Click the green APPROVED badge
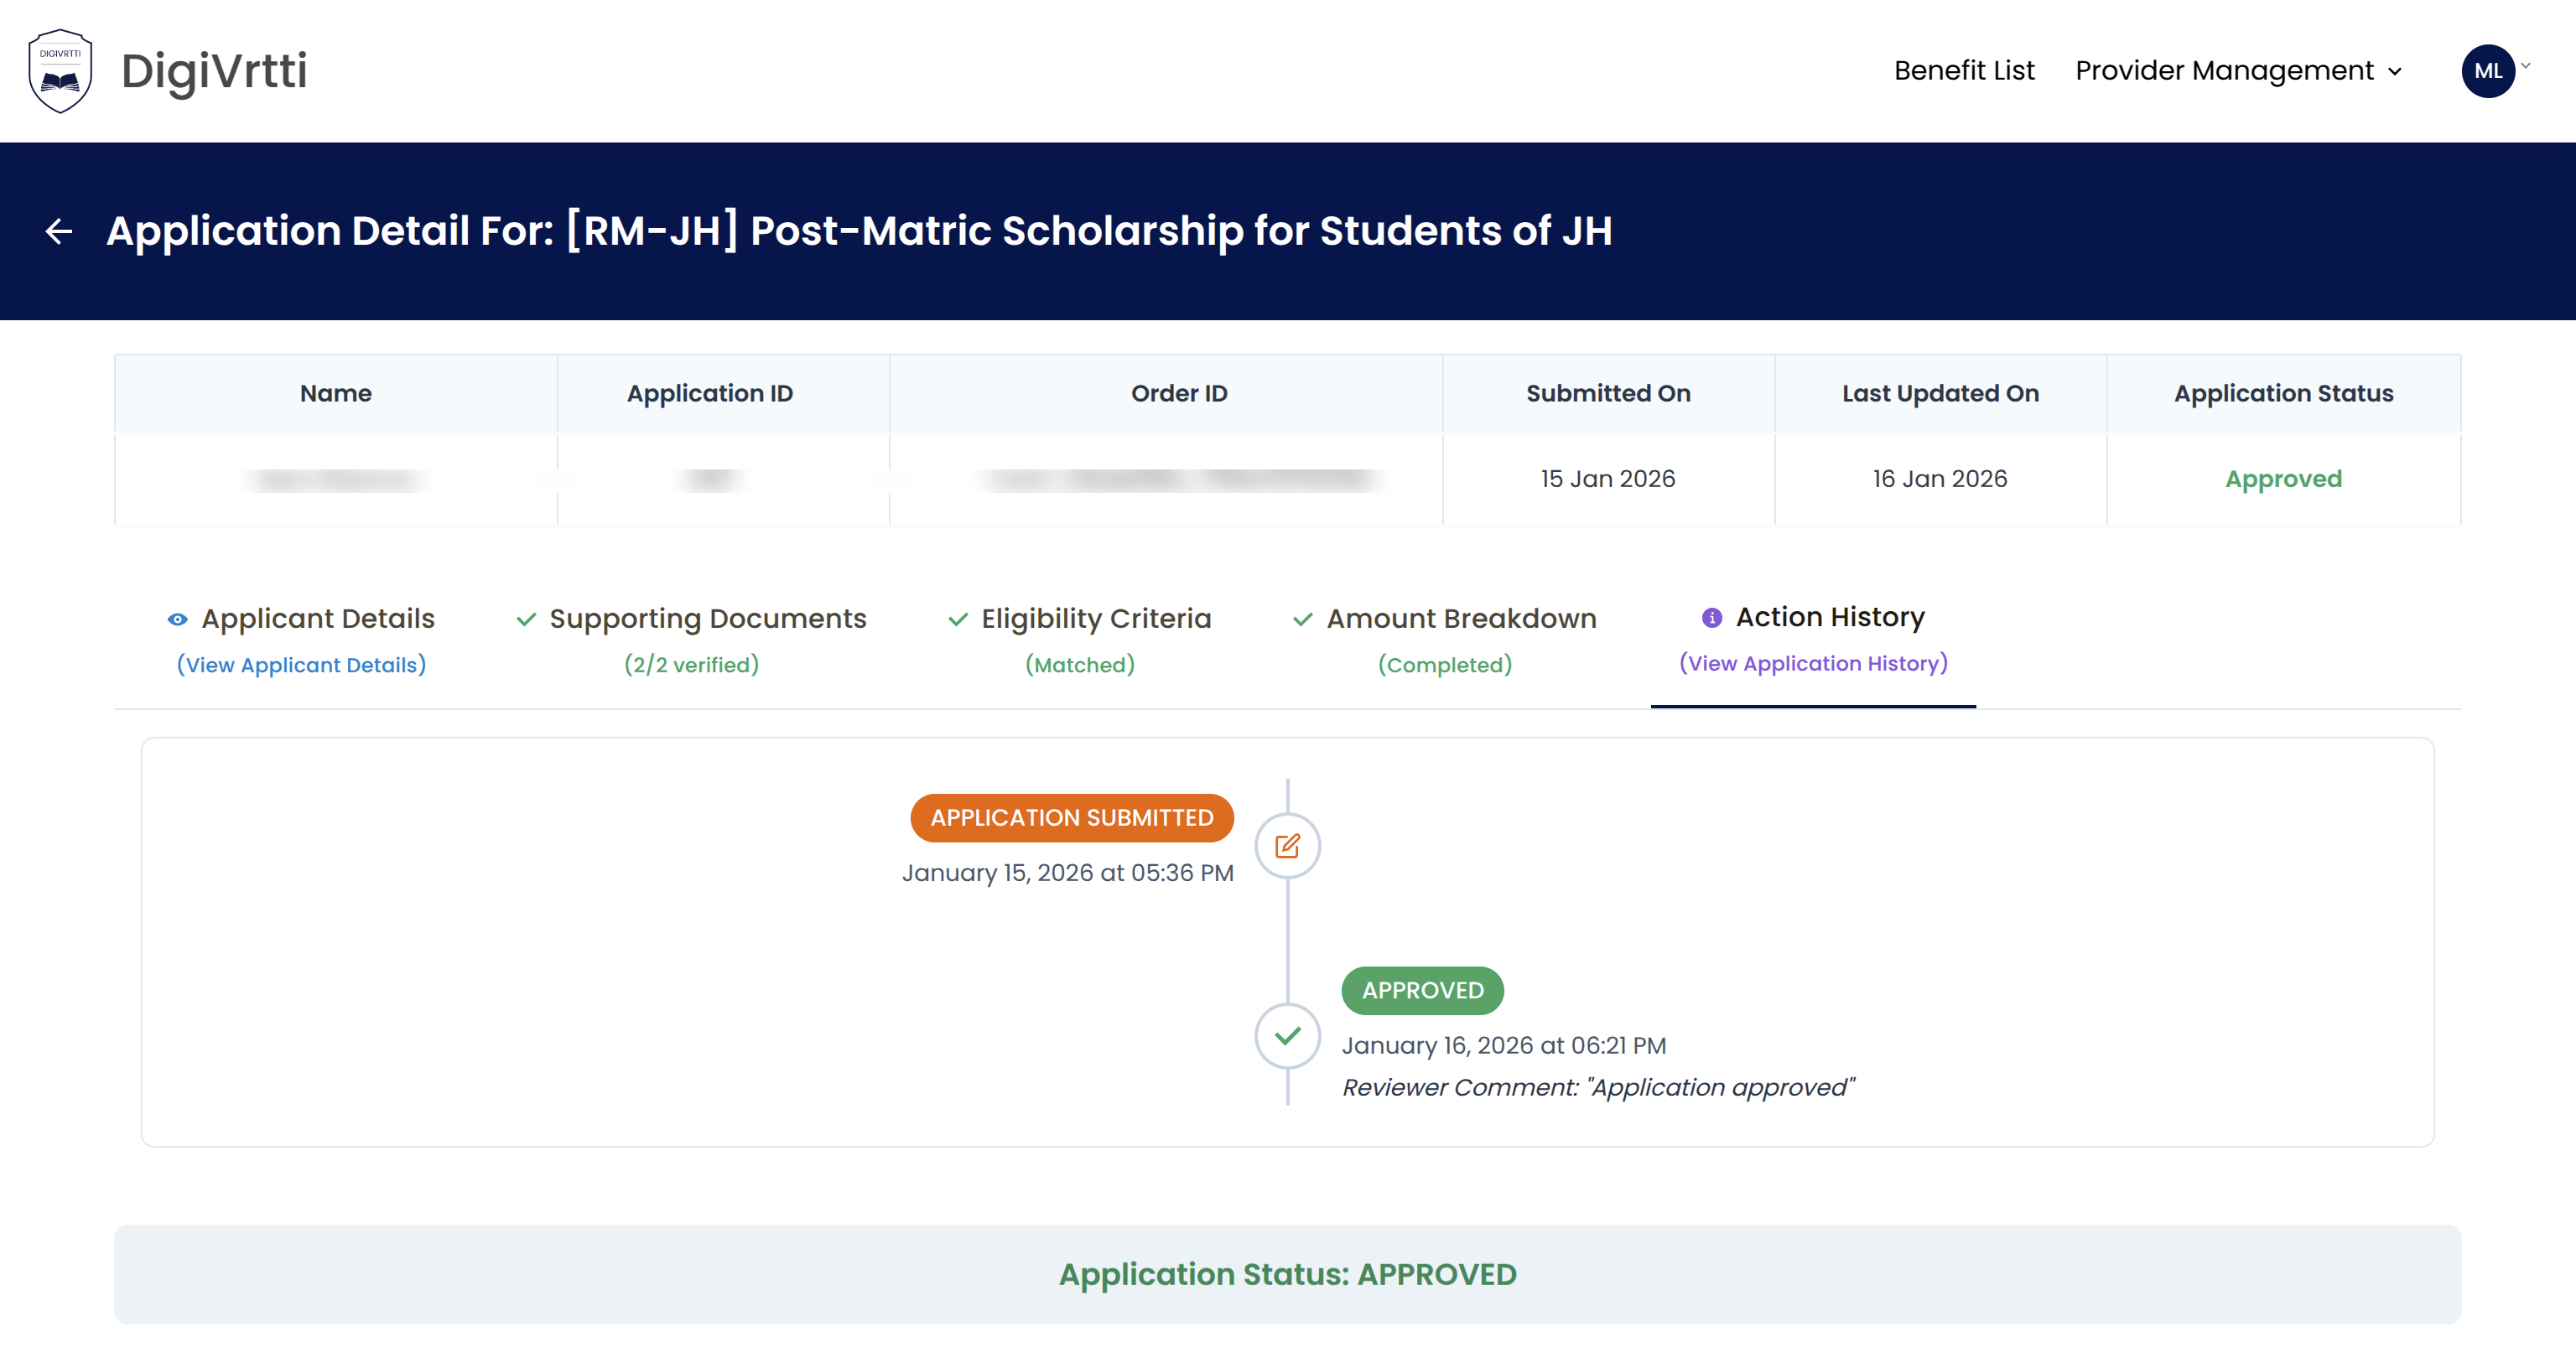2576x1358 pixels. click(x=1421, y=989)
